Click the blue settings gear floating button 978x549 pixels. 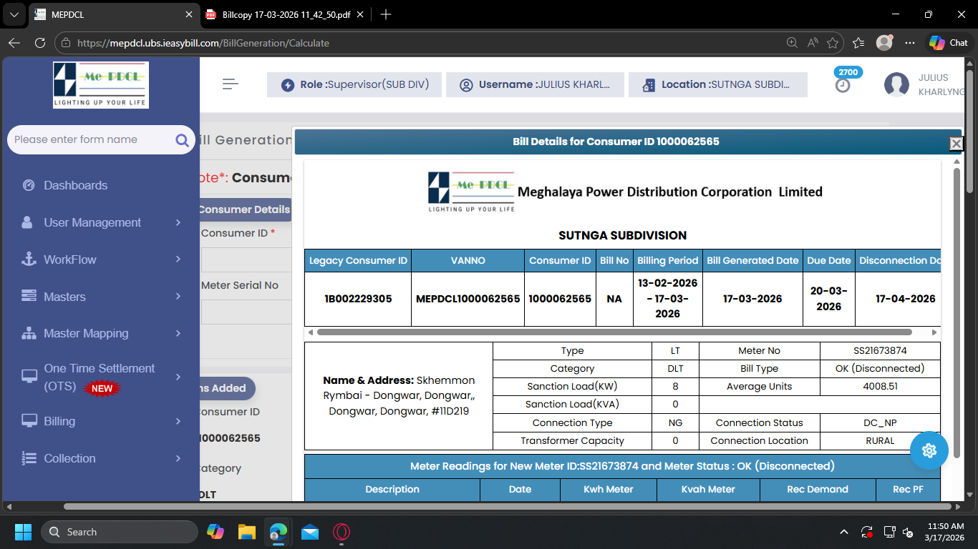click(x=929, y=450)
